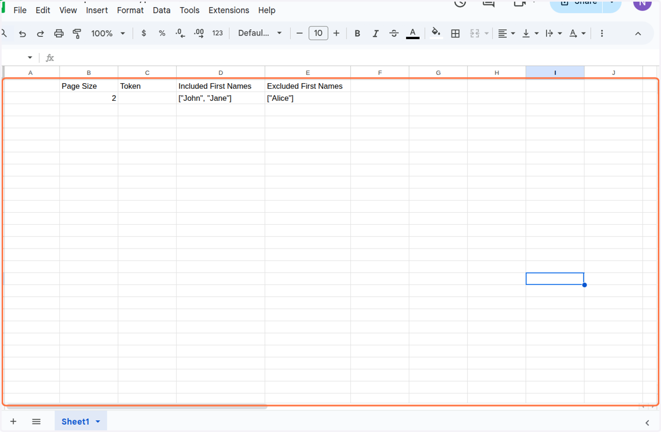This screenshot has width=661, height=432.
Task: Decrease decimal places
Action: (180, 33)
